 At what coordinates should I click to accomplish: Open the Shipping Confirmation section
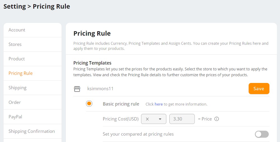point(32,131)
